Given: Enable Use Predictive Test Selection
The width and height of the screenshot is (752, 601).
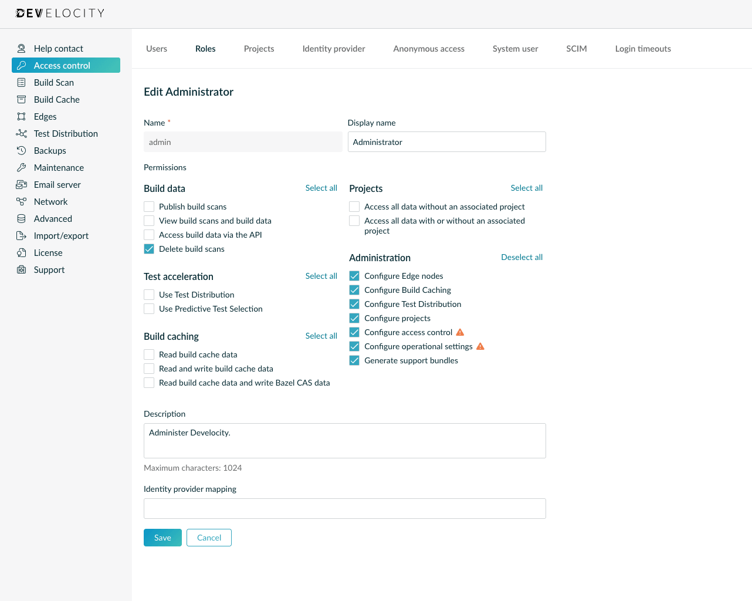Looking at the screenshot, I should pos(149,309).
